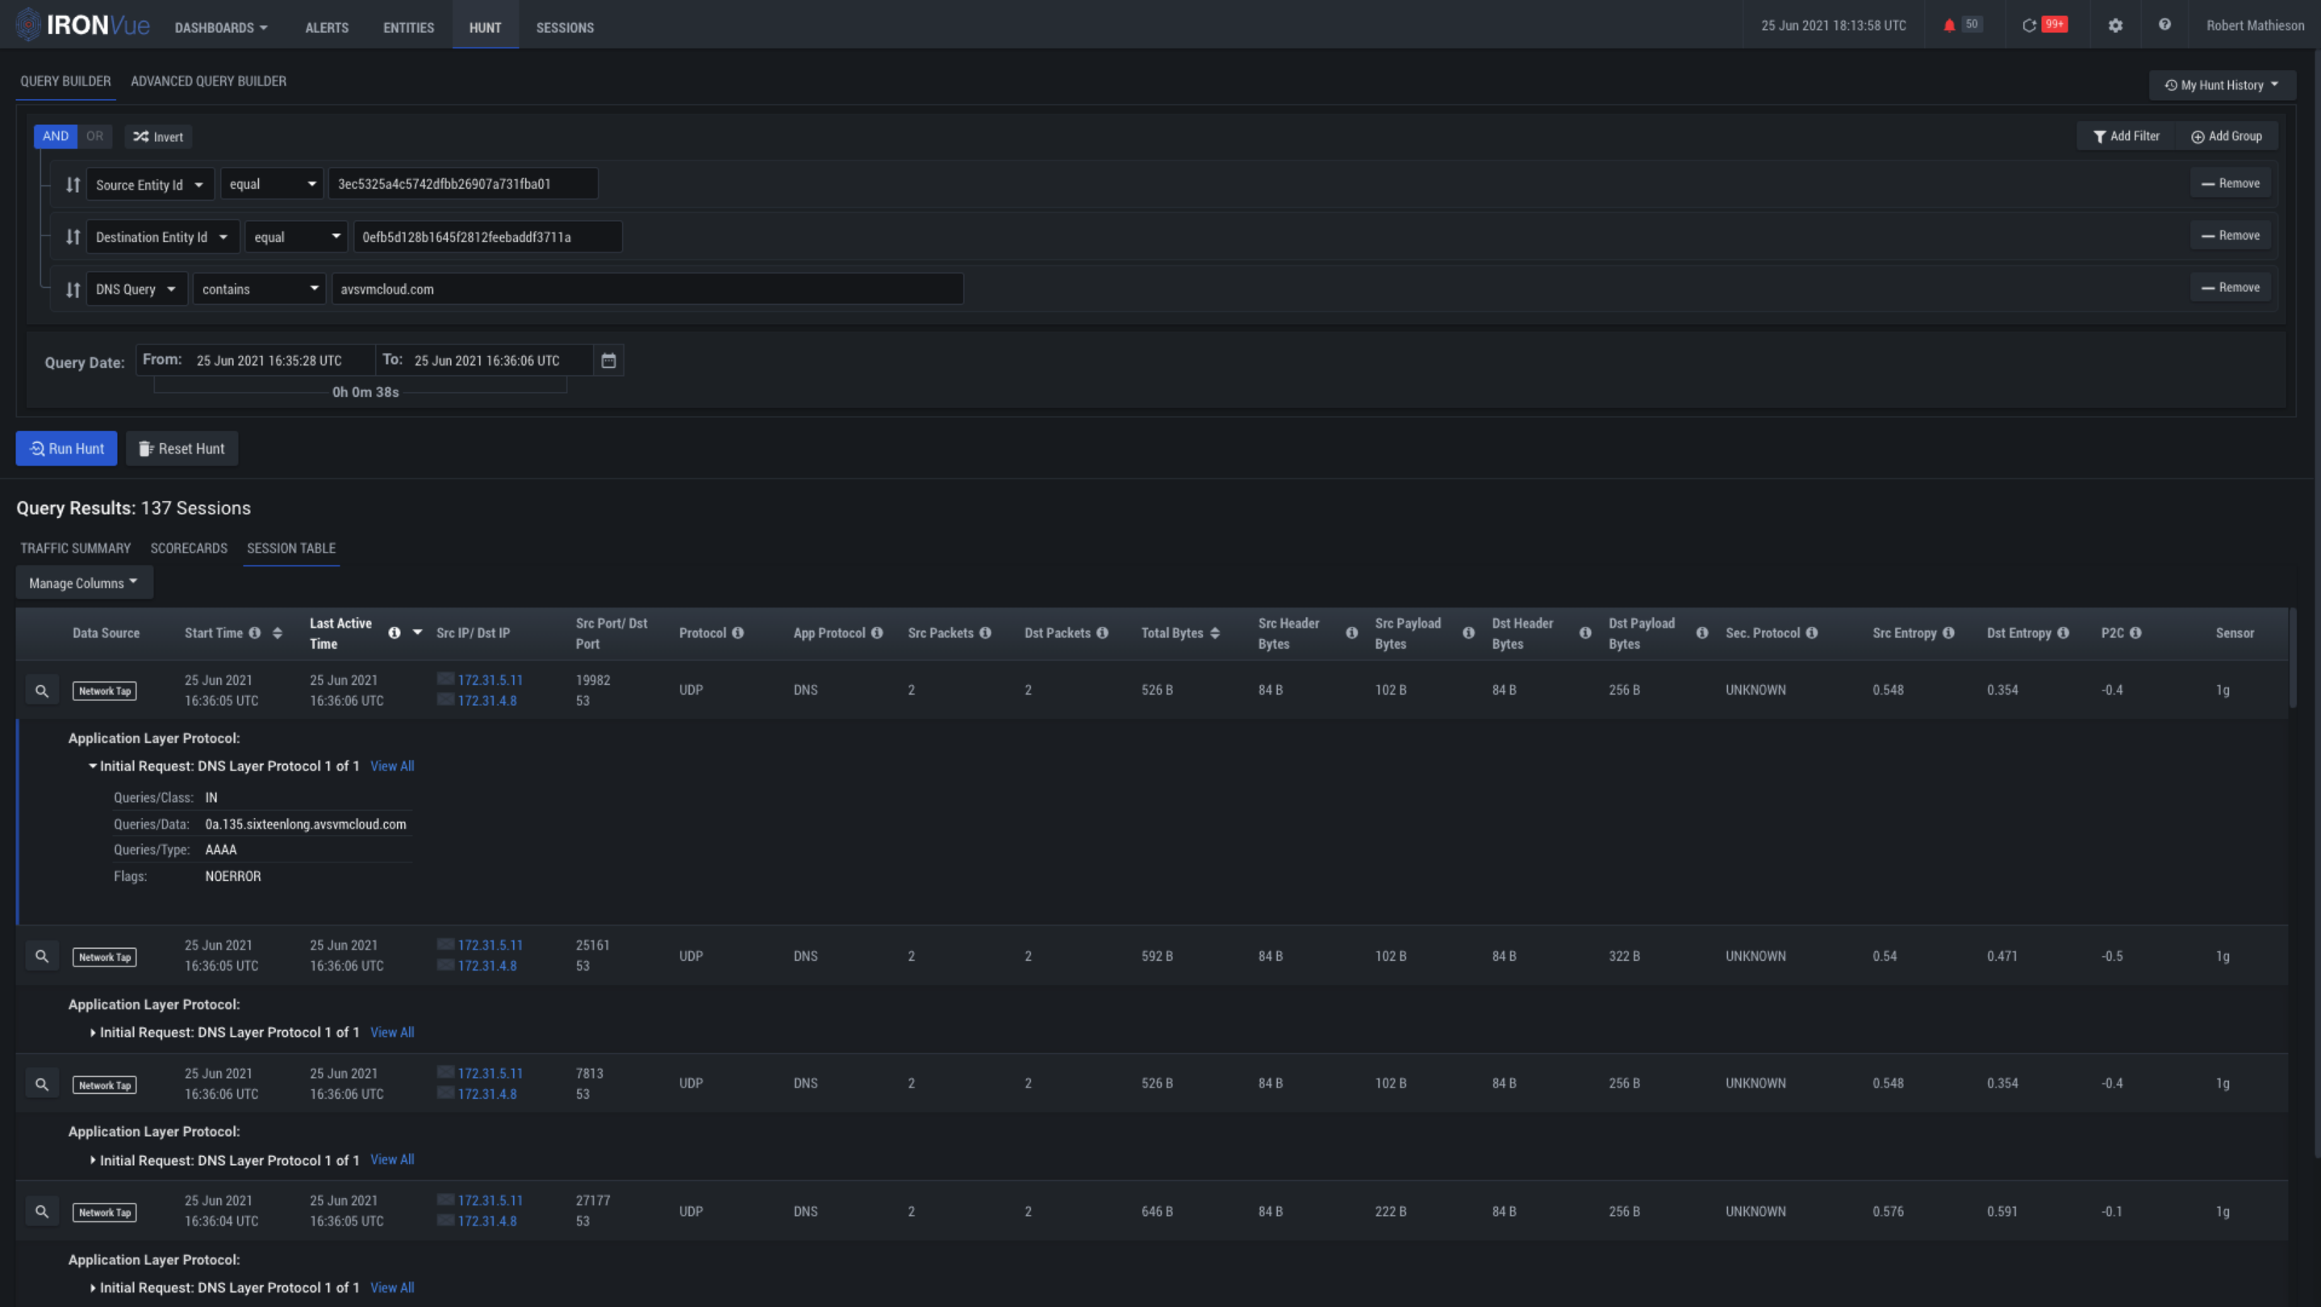This screenshot has width=2321, height=1307.
Task: Toggle the Invert query option
Action: tap(159, 137)
